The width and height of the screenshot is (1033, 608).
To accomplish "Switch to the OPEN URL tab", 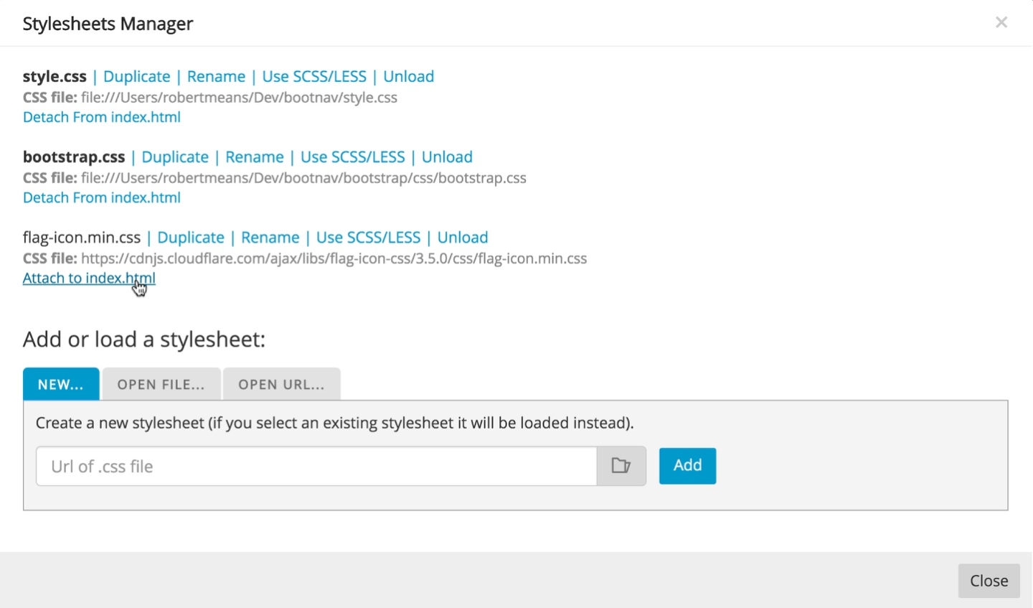I will coord(281,384).
